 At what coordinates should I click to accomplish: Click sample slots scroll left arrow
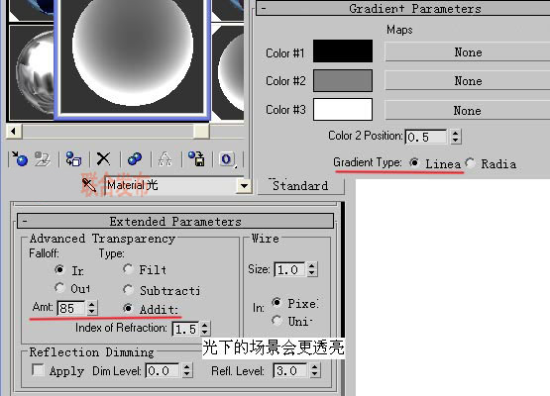coord(14,132)
